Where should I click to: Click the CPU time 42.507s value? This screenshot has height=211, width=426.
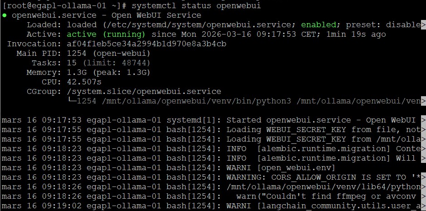click(84, 82)
